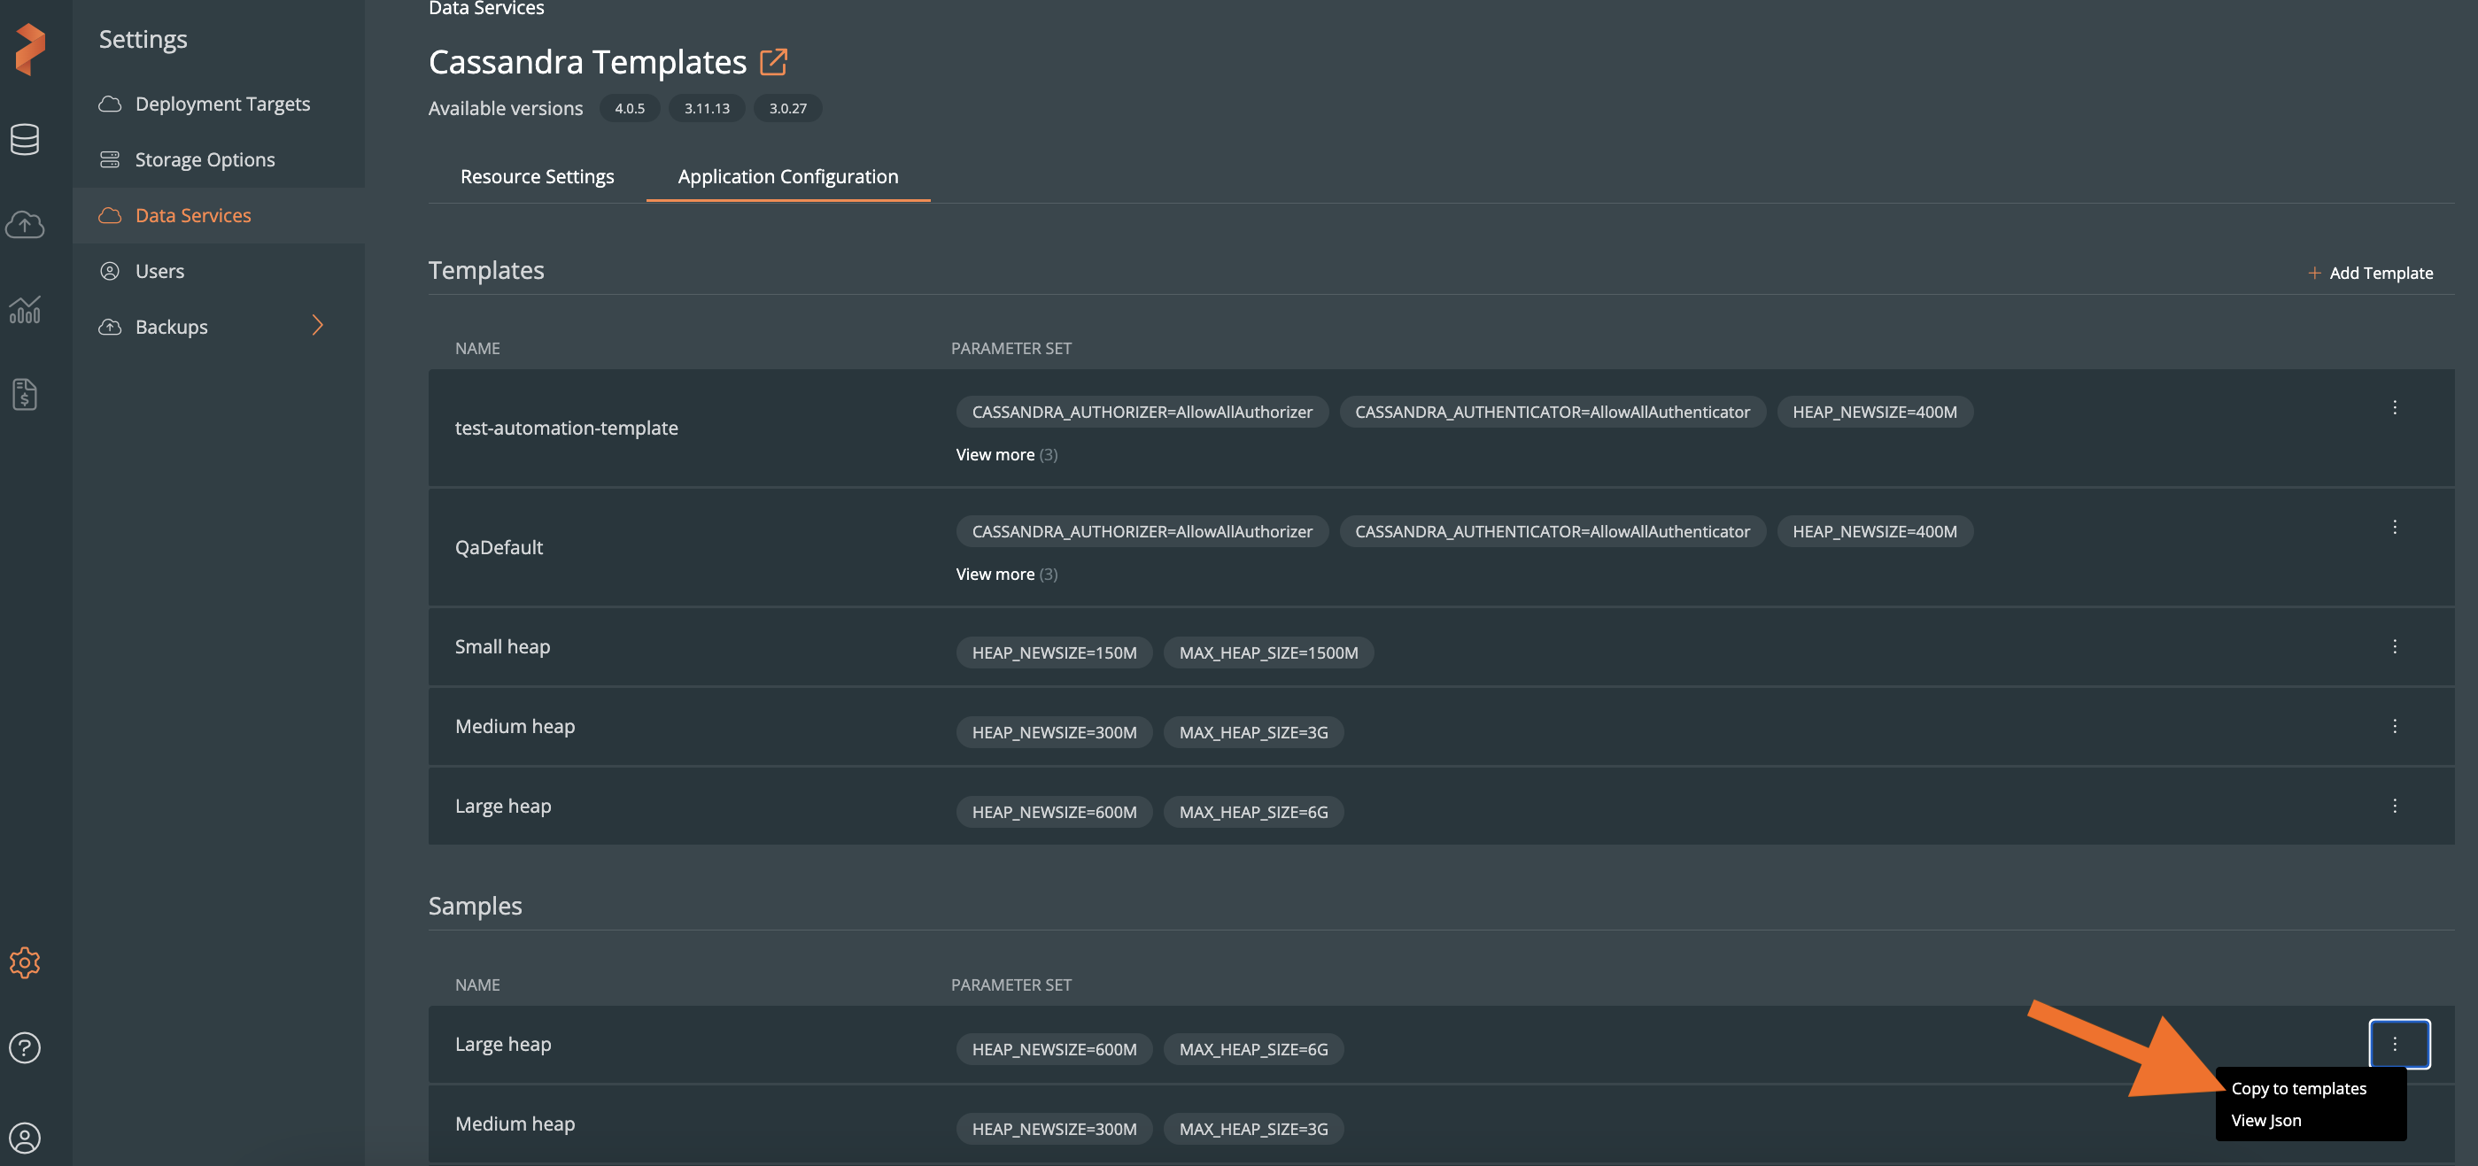
Task: Open context menu for Small heap template
Action: [x=2394, y=646]
